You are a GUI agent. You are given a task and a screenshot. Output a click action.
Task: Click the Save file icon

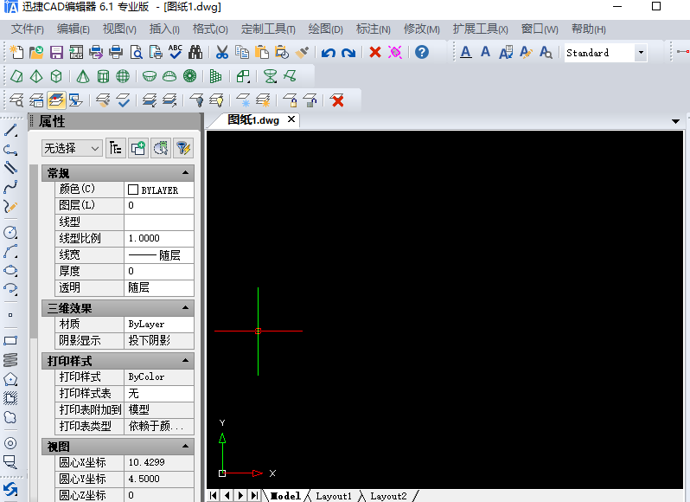[56, 53]
